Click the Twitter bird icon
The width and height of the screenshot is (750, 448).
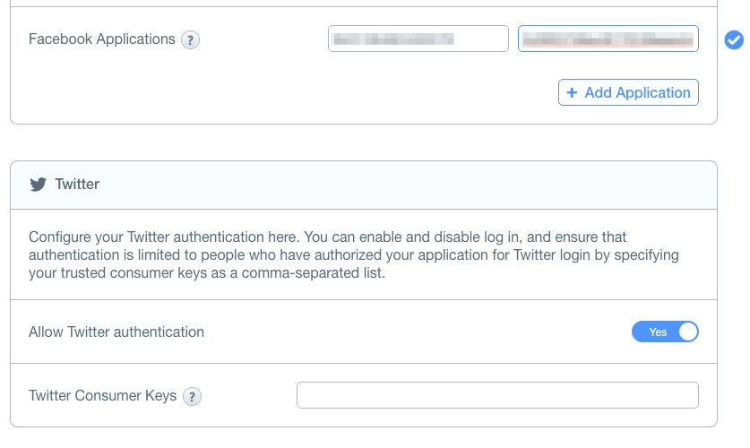(38, 185)
